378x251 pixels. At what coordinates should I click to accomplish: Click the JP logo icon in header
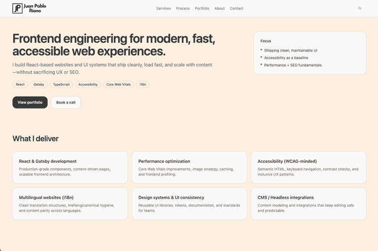tap(17, 8)
